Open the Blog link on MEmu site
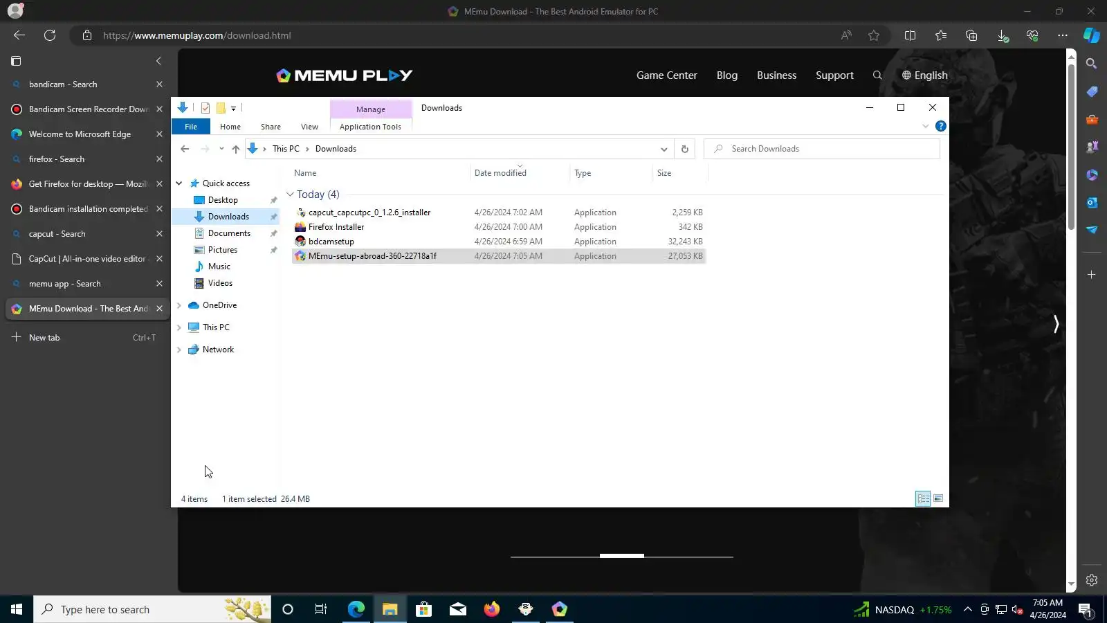This screenshot has height=623, width=1107. (727, 75)
